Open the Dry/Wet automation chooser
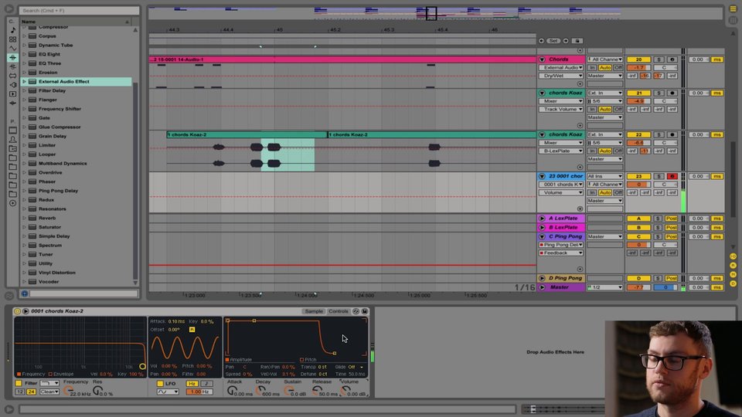 pos(561,76)
